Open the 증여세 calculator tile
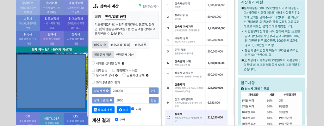The image size is (324, 126). point(52,39)
